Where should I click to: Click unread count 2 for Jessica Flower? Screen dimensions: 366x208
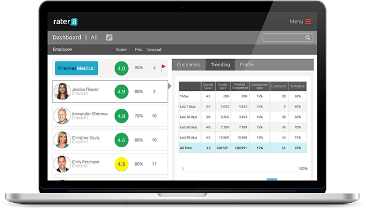click(x=154, y=91)
